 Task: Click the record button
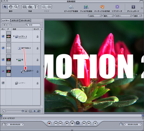pyautogui.click(x=49, y=123)
